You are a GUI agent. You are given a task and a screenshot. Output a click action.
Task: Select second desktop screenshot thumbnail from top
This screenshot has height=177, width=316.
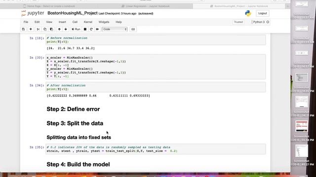coord(302,29)
